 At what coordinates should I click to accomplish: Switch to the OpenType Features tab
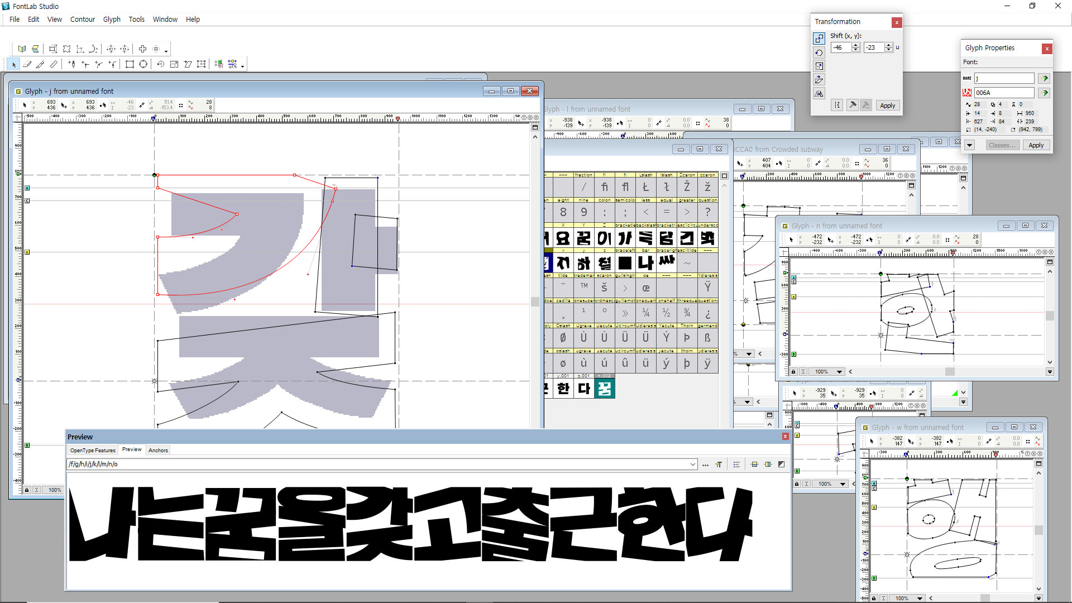(x=93, y=450)
